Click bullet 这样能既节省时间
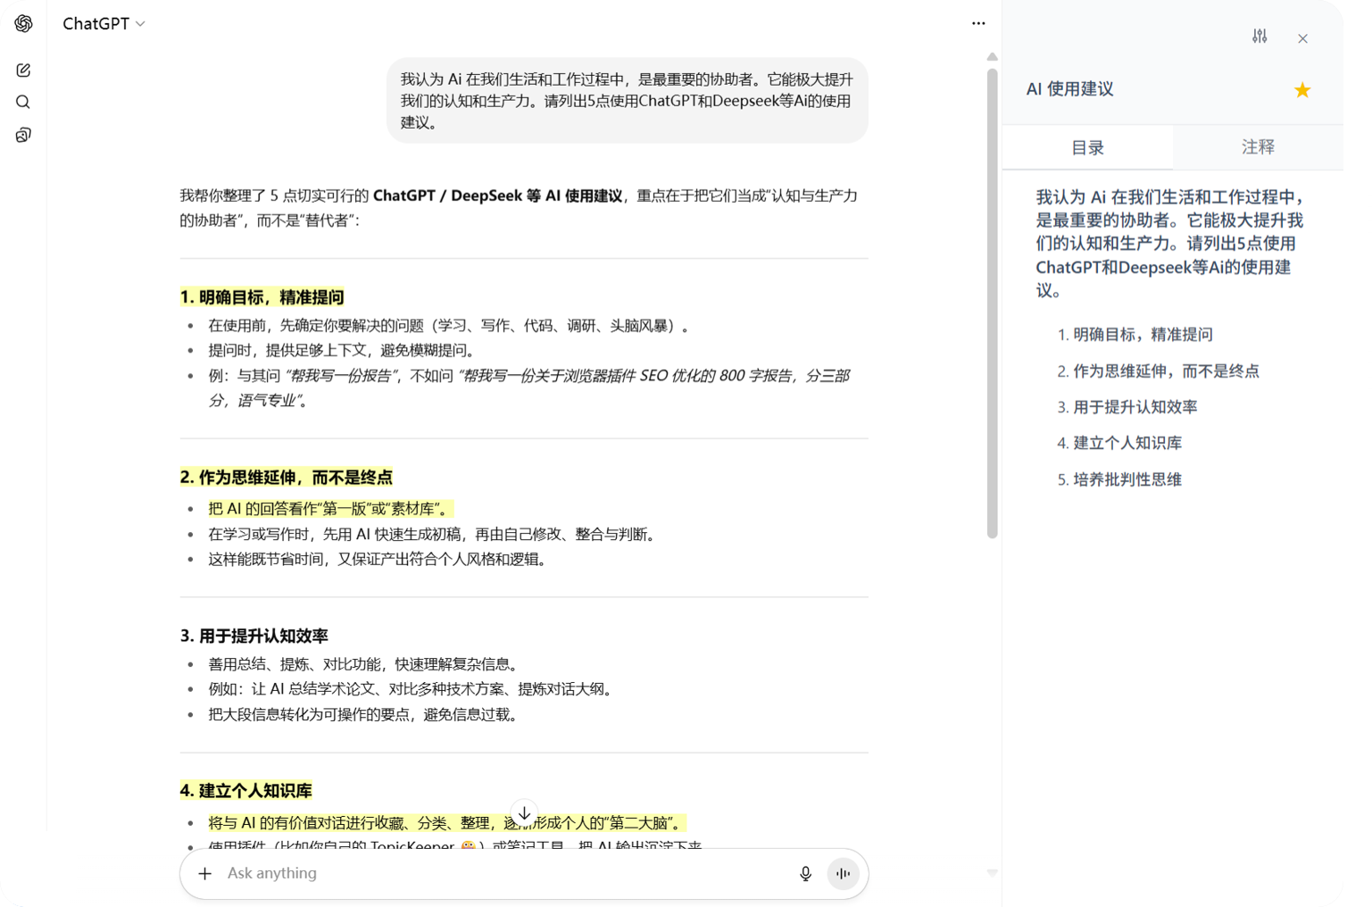Screen dimensions: 1372x907 pos(378,560)
